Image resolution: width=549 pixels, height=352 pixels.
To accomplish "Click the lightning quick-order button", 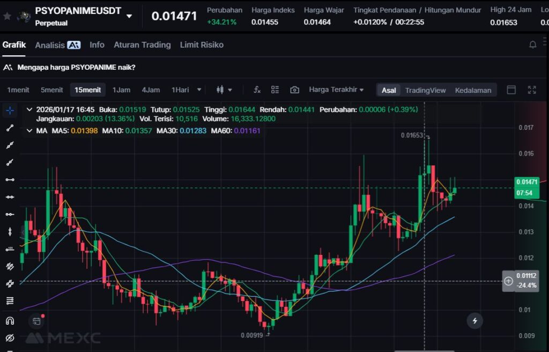I will click(x=474, y=321).
